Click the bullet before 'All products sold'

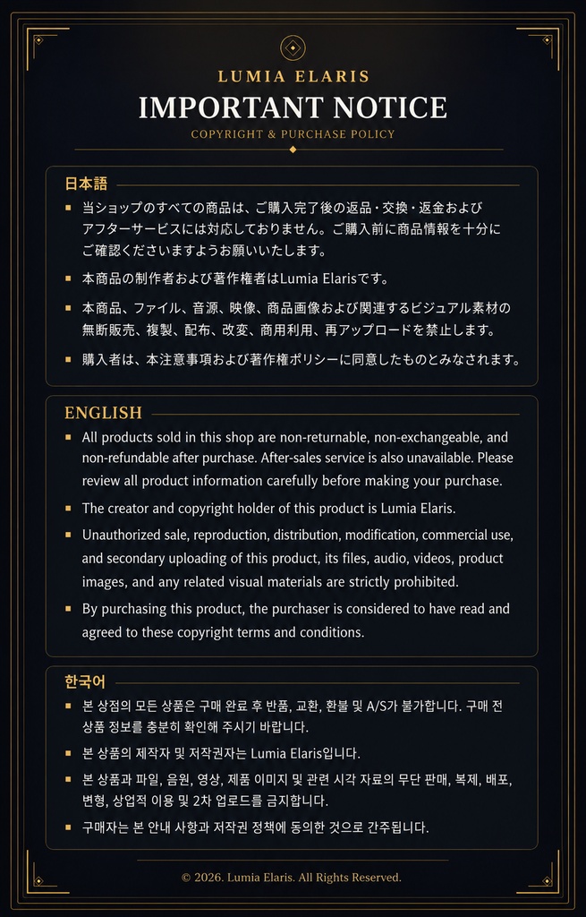(68, 437)
